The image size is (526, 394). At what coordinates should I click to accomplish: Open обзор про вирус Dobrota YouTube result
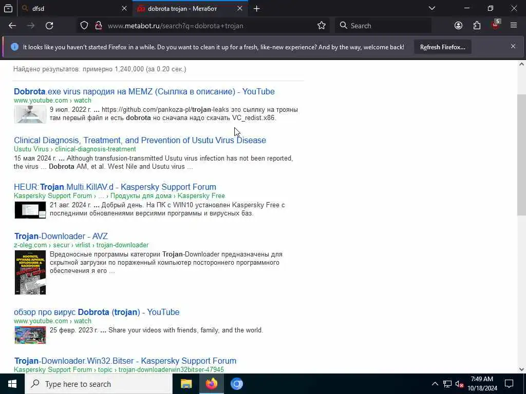tap(97, 312)
